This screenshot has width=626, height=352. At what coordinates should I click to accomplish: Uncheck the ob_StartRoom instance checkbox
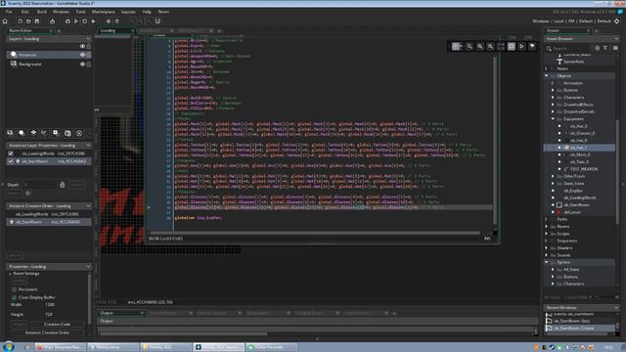tap(11, 161)
